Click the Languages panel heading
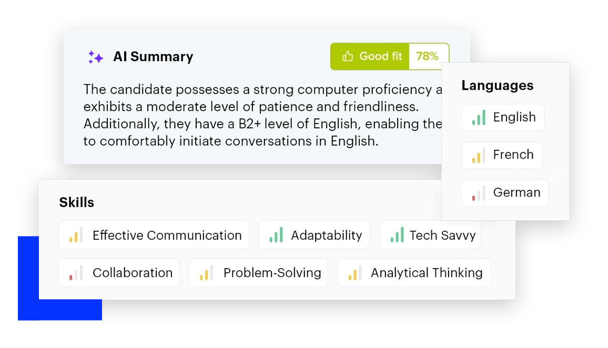The width and height of the screenshot is (608, 348). click(497, 86)
